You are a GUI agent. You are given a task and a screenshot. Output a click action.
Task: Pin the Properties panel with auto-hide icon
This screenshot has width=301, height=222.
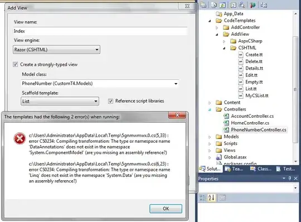click(290, 178)
